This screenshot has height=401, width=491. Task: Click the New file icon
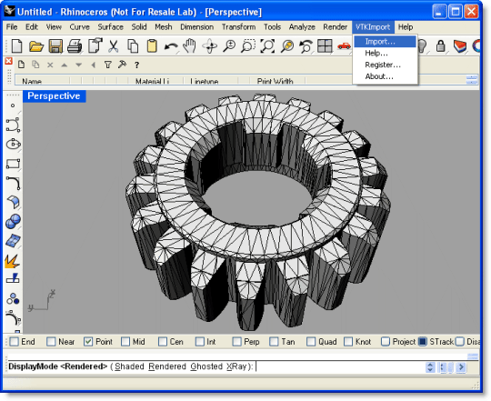pyautogui.click(x=17, y=46)
